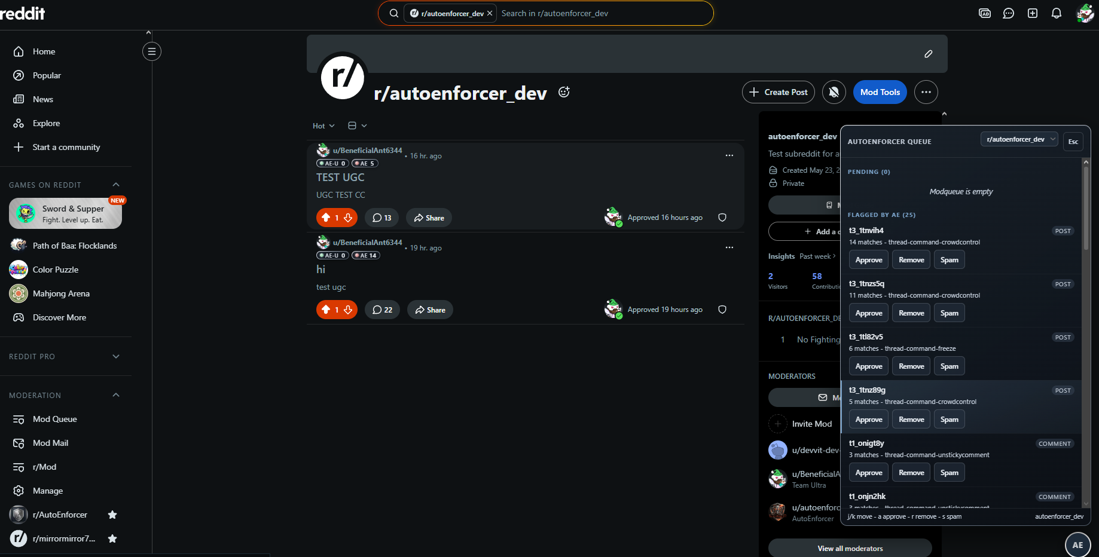Image resolution: width=1099 pixels, height=557 pixels.
Task: Upvote the TEST UGC post
Action: click(x=326, y=218)
